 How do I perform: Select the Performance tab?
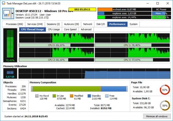[x=117, y=24]
